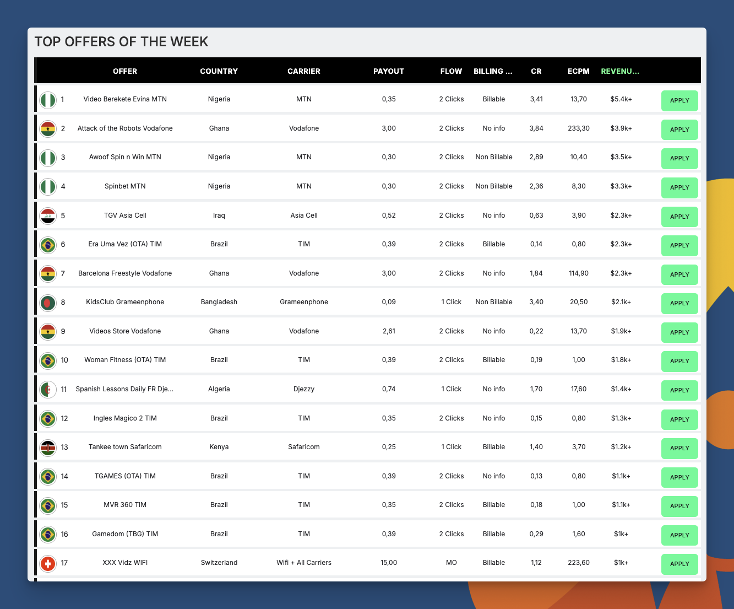This screenshot has width=734, height=609.
Task: Apply for Spanish Lessons Daily FR Djezzy offer
Action: tap(679, 390)
